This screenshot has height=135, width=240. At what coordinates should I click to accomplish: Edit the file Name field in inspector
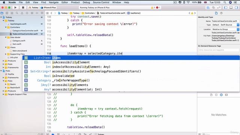(225, 21)
